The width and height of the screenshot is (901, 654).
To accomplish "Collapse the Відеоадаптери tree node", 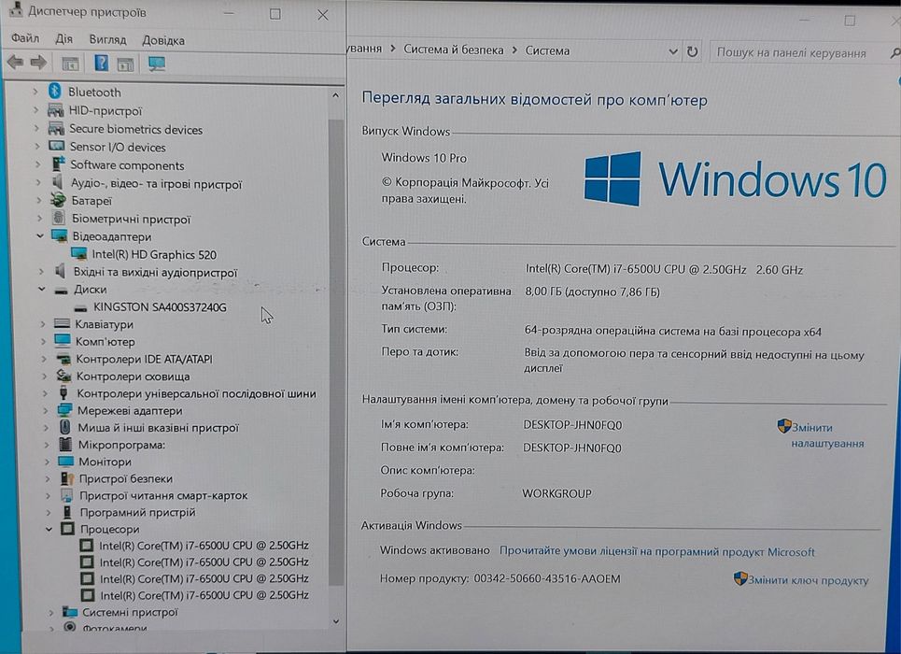I will [x=39, y=235].
